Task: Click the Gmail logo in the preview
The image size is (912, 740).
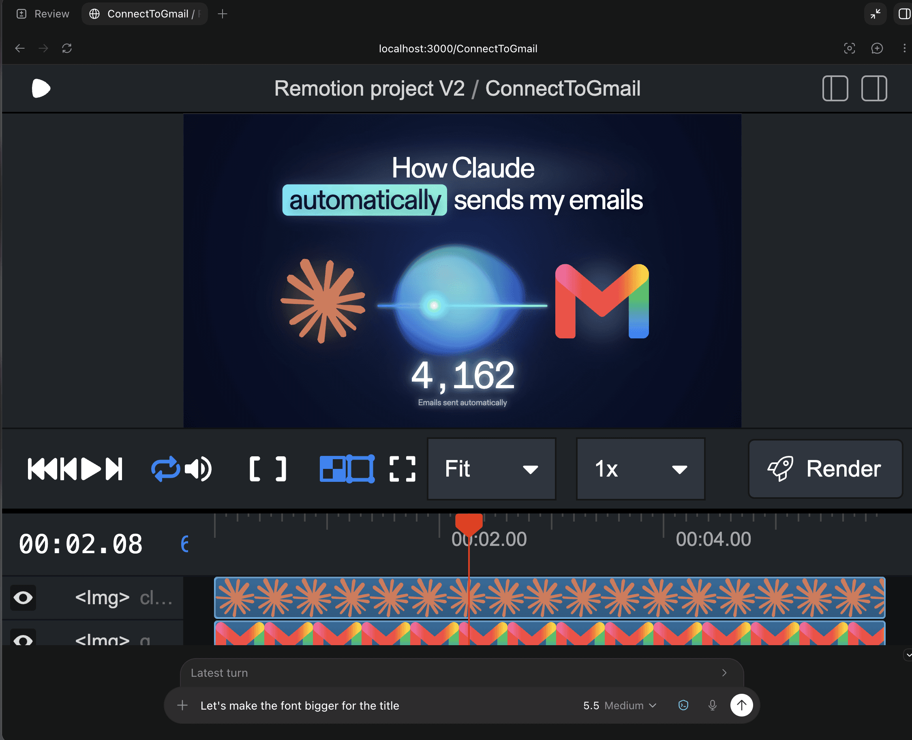Action: click(602, 301)
